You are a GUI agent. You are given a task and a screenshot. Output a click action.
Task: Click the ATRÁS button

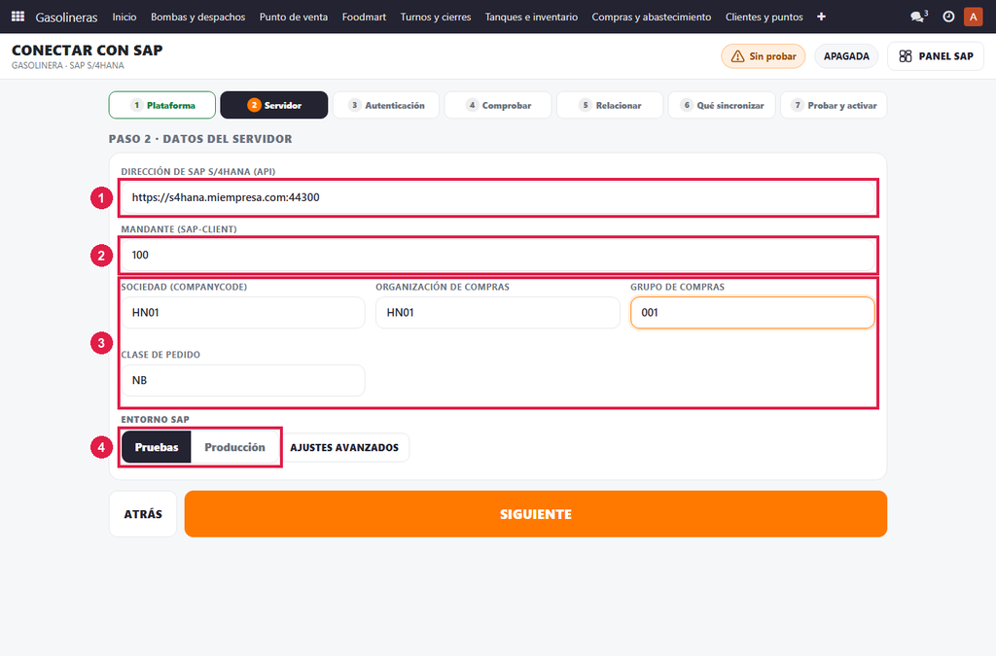click(x=143, y=514)
